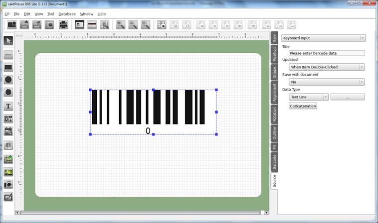The height and width of the screenshot is (223, 378).
Task: Open the Data Type 'Text Line' dropdown
Action: tap(309, 97)
